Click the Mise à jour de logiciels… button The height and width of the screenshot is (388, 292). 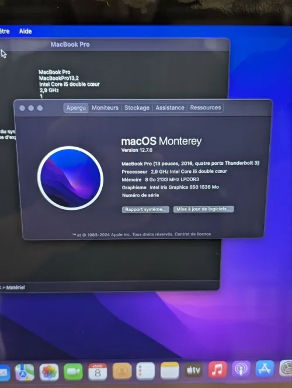point(203,209)
